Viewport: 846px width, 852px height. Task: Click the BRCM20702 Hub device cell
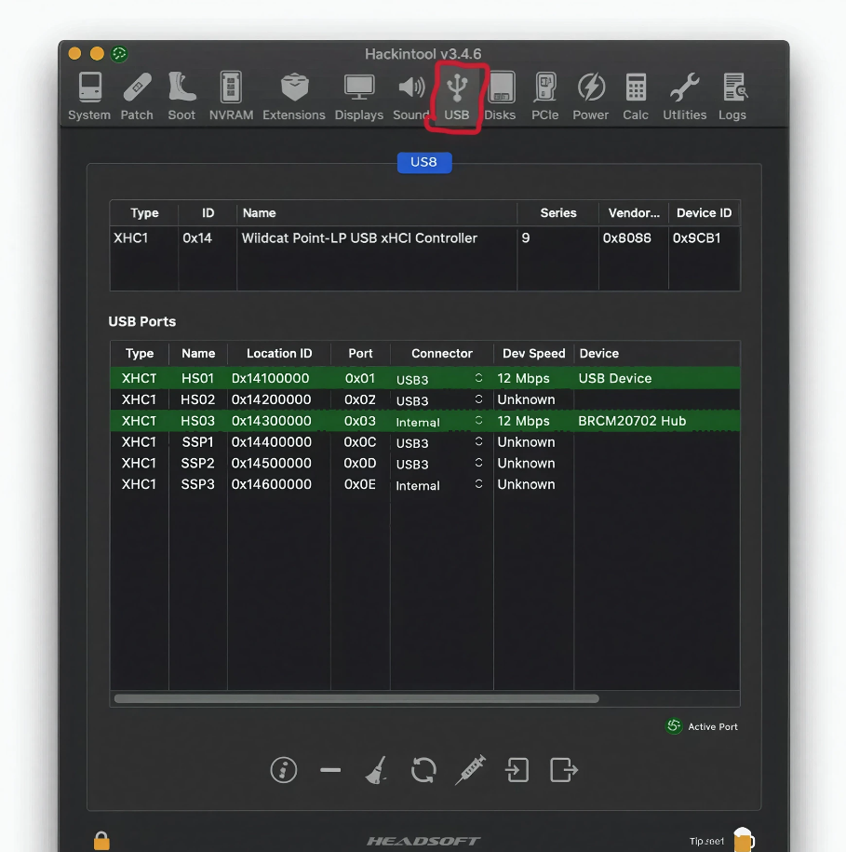632,421
